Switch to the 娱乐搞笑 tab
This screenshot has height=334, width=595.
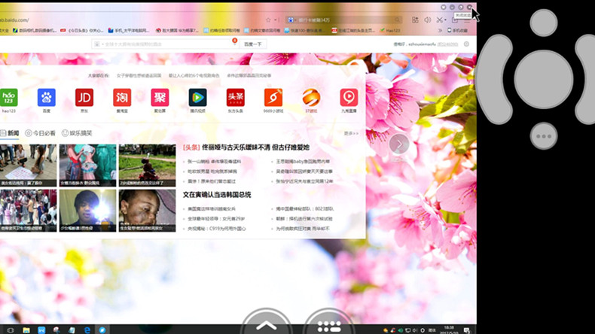click(x=77, y=133)
